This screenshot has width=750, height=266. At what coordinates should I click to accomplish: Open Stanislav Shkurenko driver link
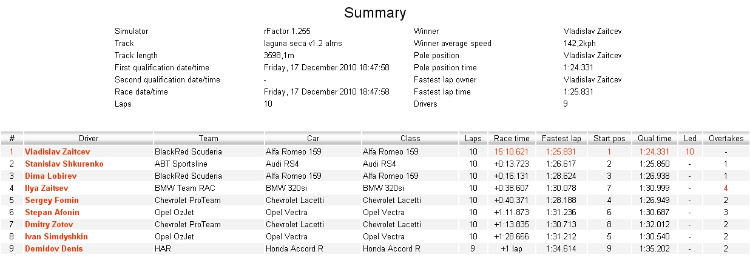click(x=64, y=164)
